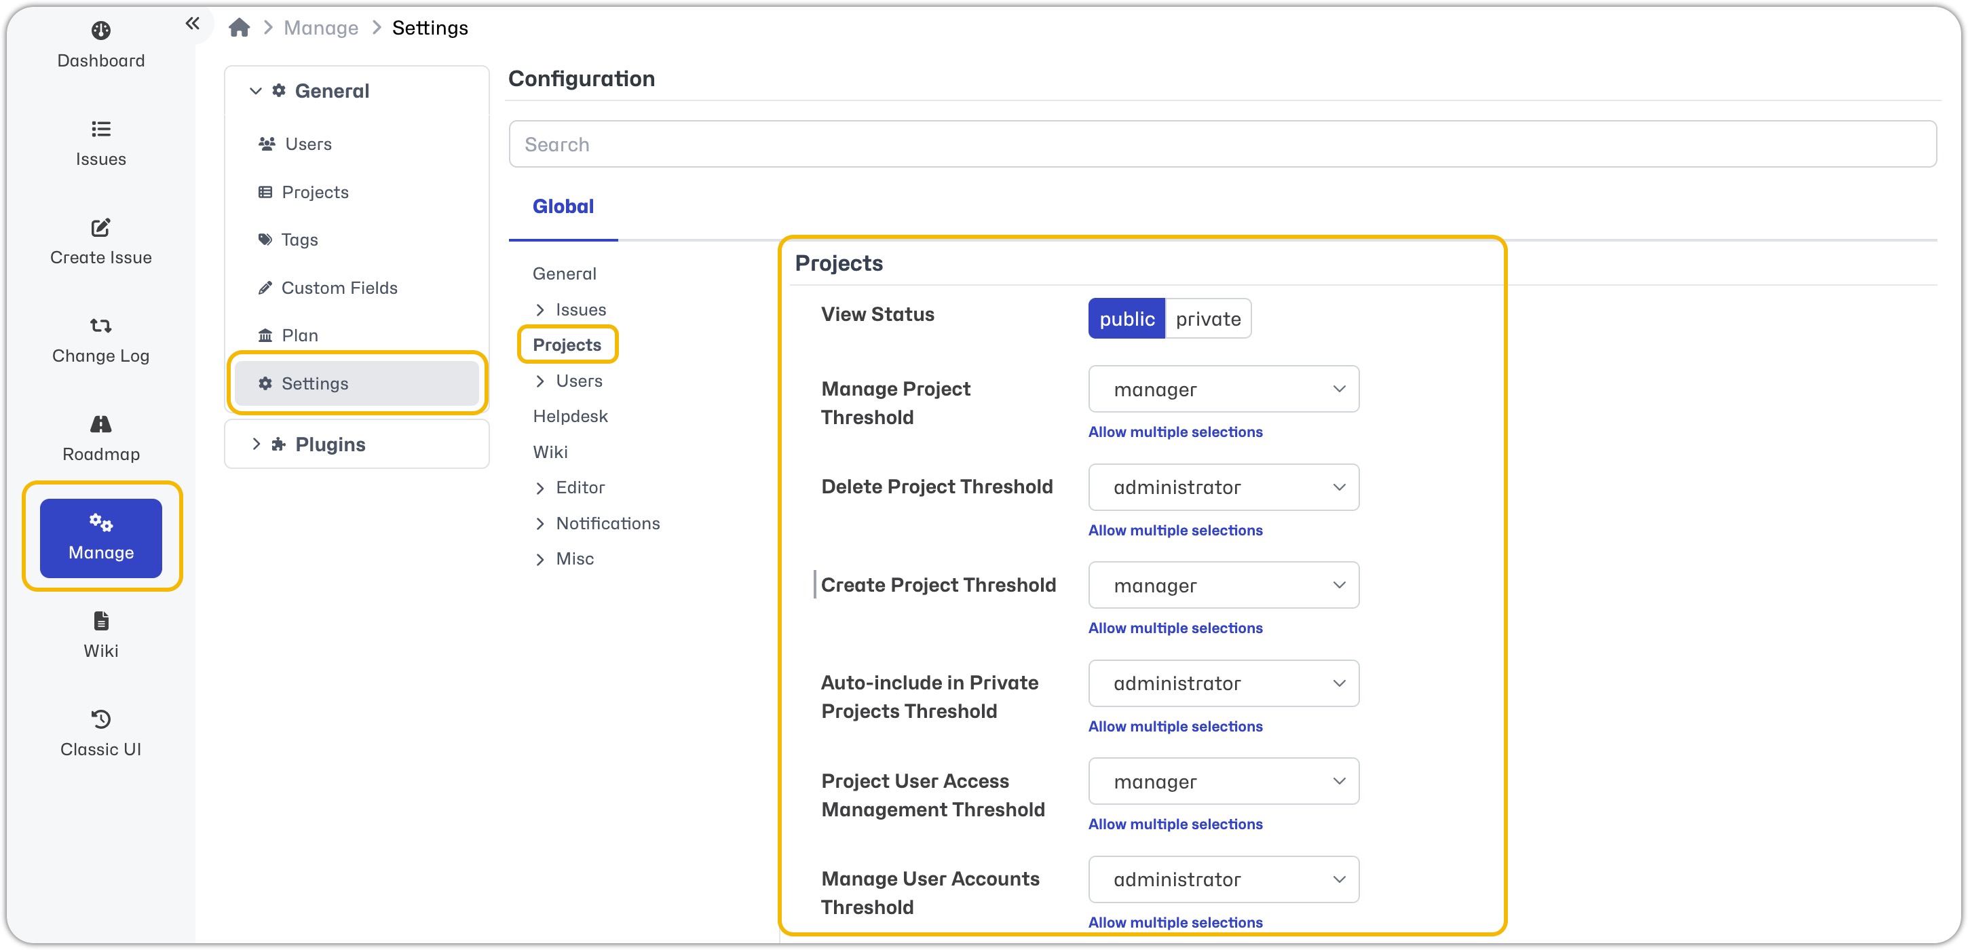Screen dimensions: 1968x950
Task: Open Project User Access Management Threshold dropdown
Action: pyautogui.click(x=1223, y=782)
